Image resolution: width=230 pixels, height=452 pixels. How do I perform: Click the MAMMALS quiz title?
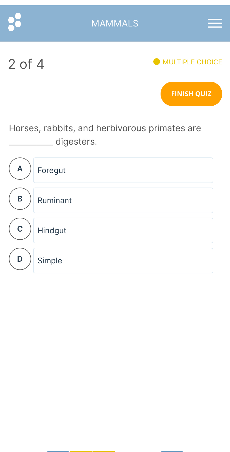click(x=115, y=23)
